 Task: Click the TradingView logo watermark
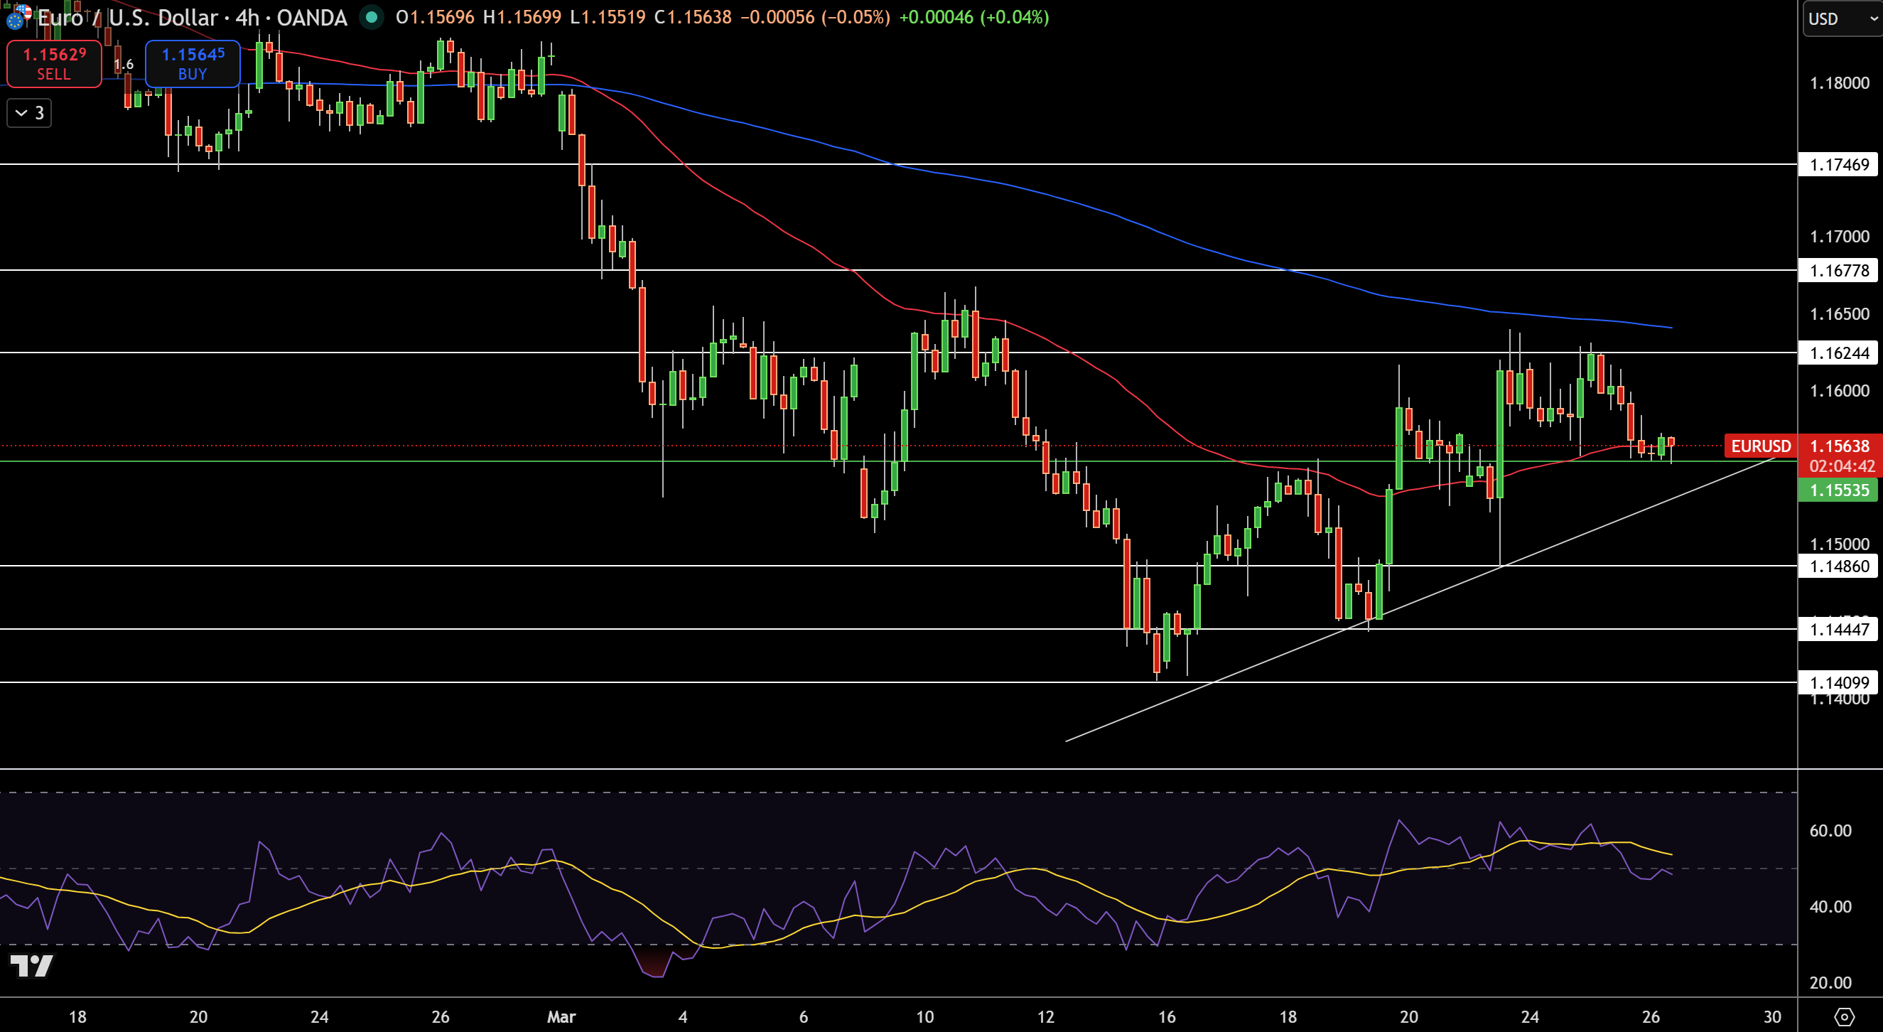click(31, 965)
